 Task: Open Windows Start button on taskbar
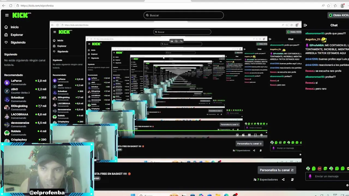133,195
